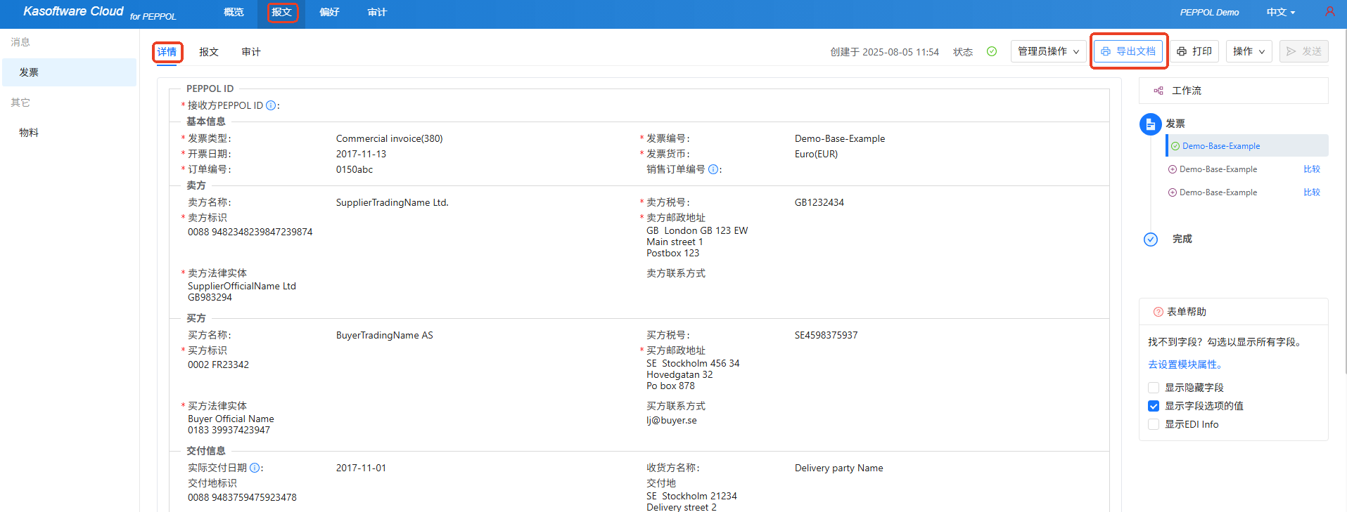Toggle the 显示EDI Info checkbox
Image resolution: width=1347 pixels, height=512 pixels.
(1154, 424)
